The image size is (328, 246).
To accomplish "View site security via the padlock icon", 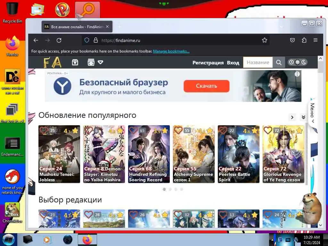I will click(x=96, y=40).
